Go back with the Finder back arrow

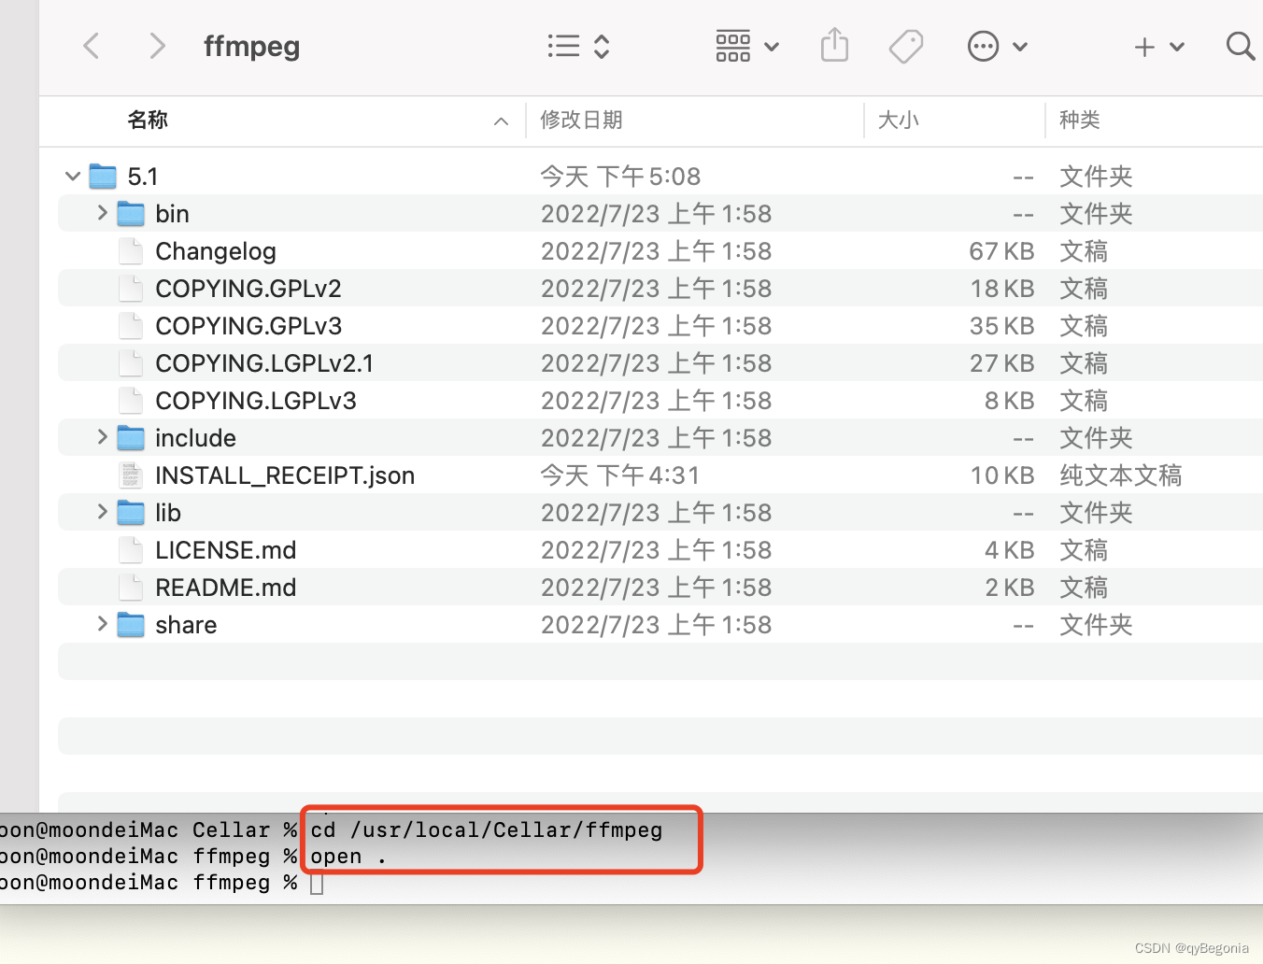92,46
